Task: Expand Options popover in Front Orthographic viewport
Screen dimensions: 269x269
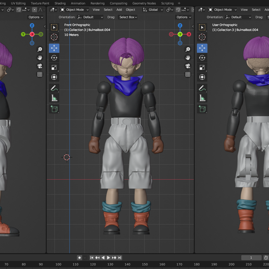Action: (184, 17)
